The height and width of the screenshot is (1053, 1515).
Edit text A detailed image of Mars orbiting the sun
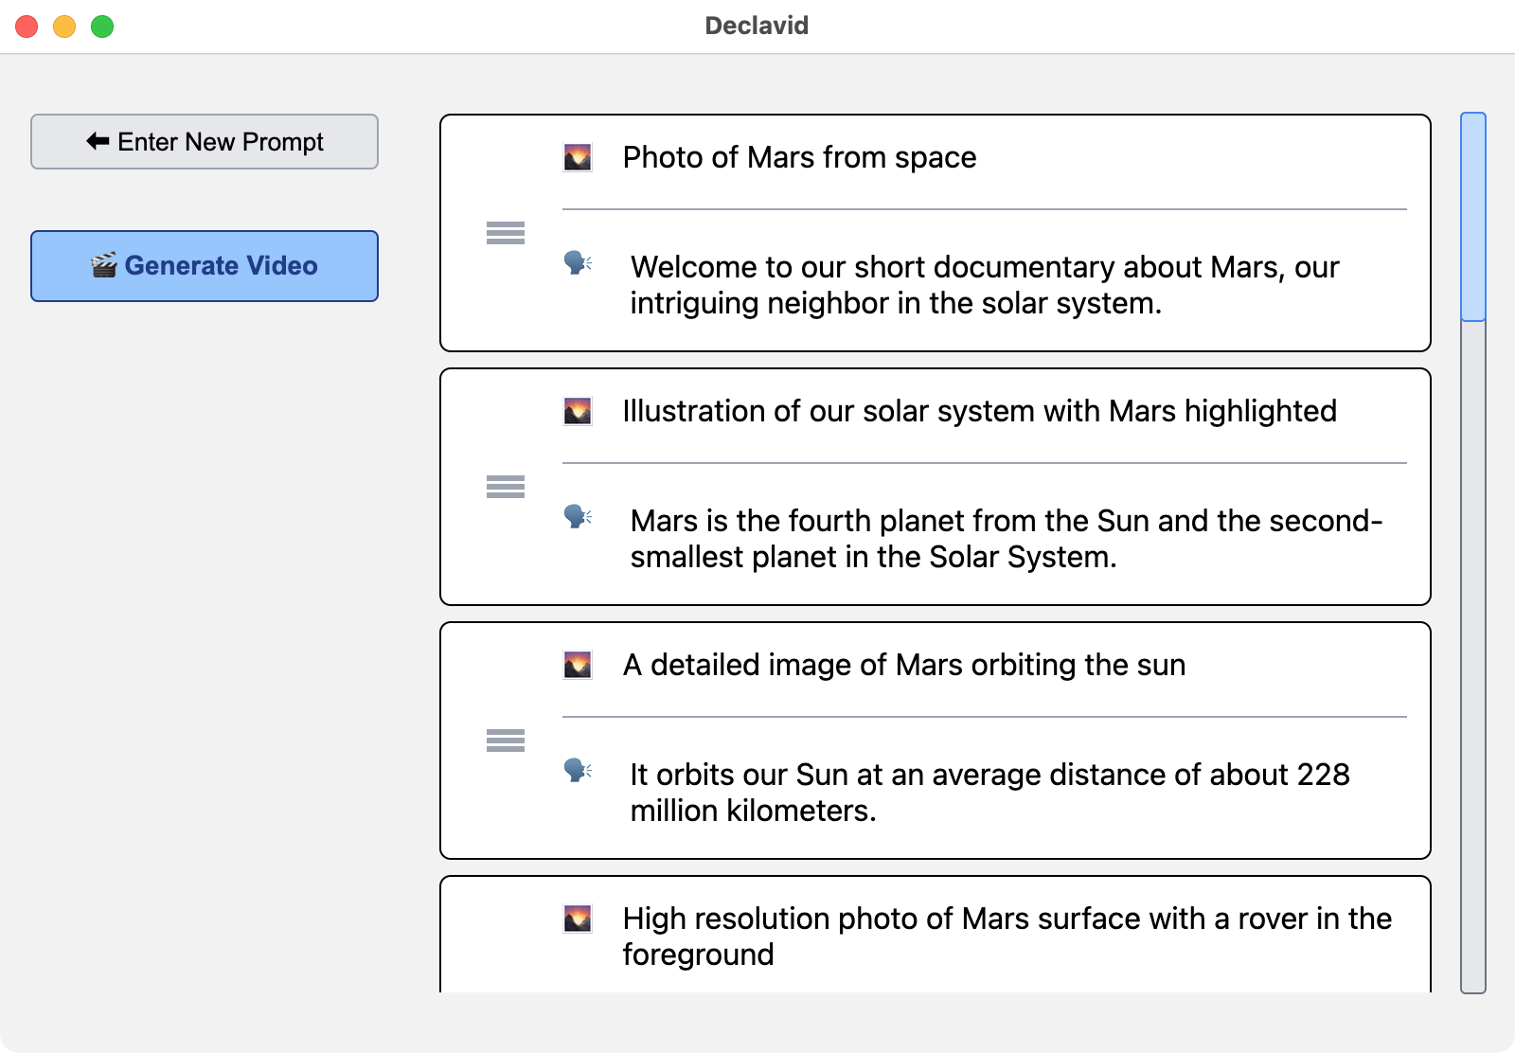904,665
